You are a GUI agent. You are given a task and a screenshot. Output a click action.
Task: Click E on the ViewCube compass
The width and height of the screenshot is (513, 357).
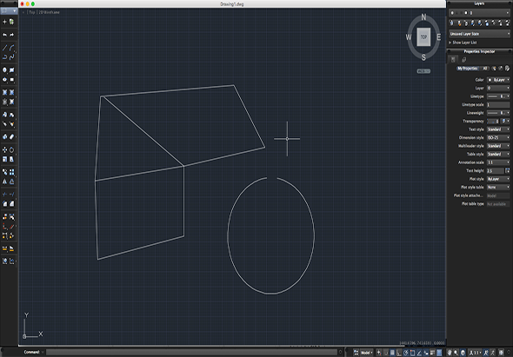(x=439, y=37)
